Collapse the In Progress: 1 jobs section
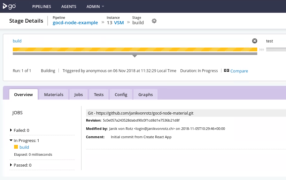Image resolution: width=286 pixels, height=180 pixels. [x=11, y=140]
